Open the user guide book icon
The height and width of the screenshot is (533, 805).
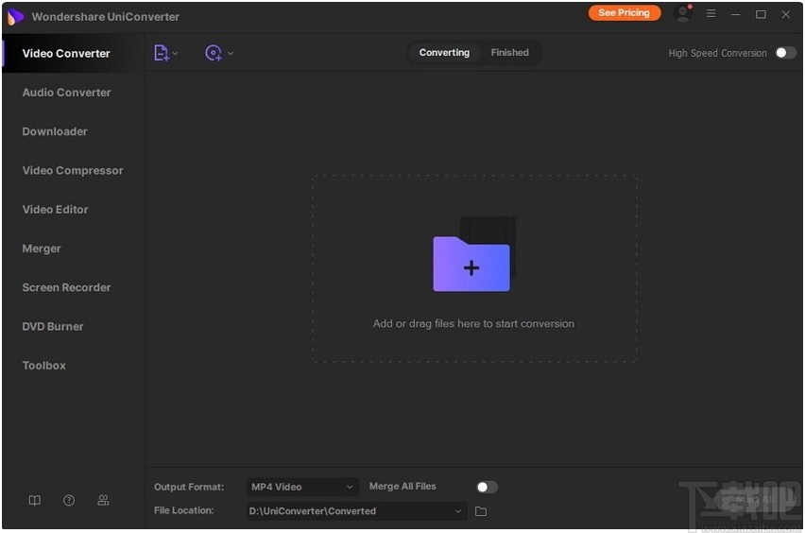pos(34,500)
